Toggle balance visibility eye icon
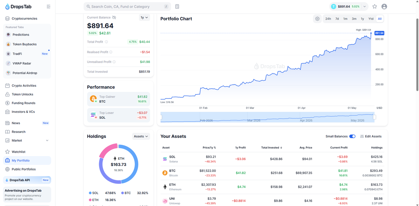Image resolution: width=419 pixels, height=206 pixels. [114, 17]
